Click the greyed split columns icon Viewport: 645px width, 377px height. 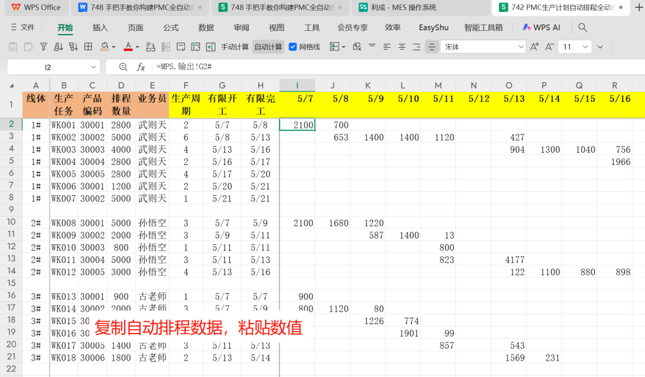166,47
